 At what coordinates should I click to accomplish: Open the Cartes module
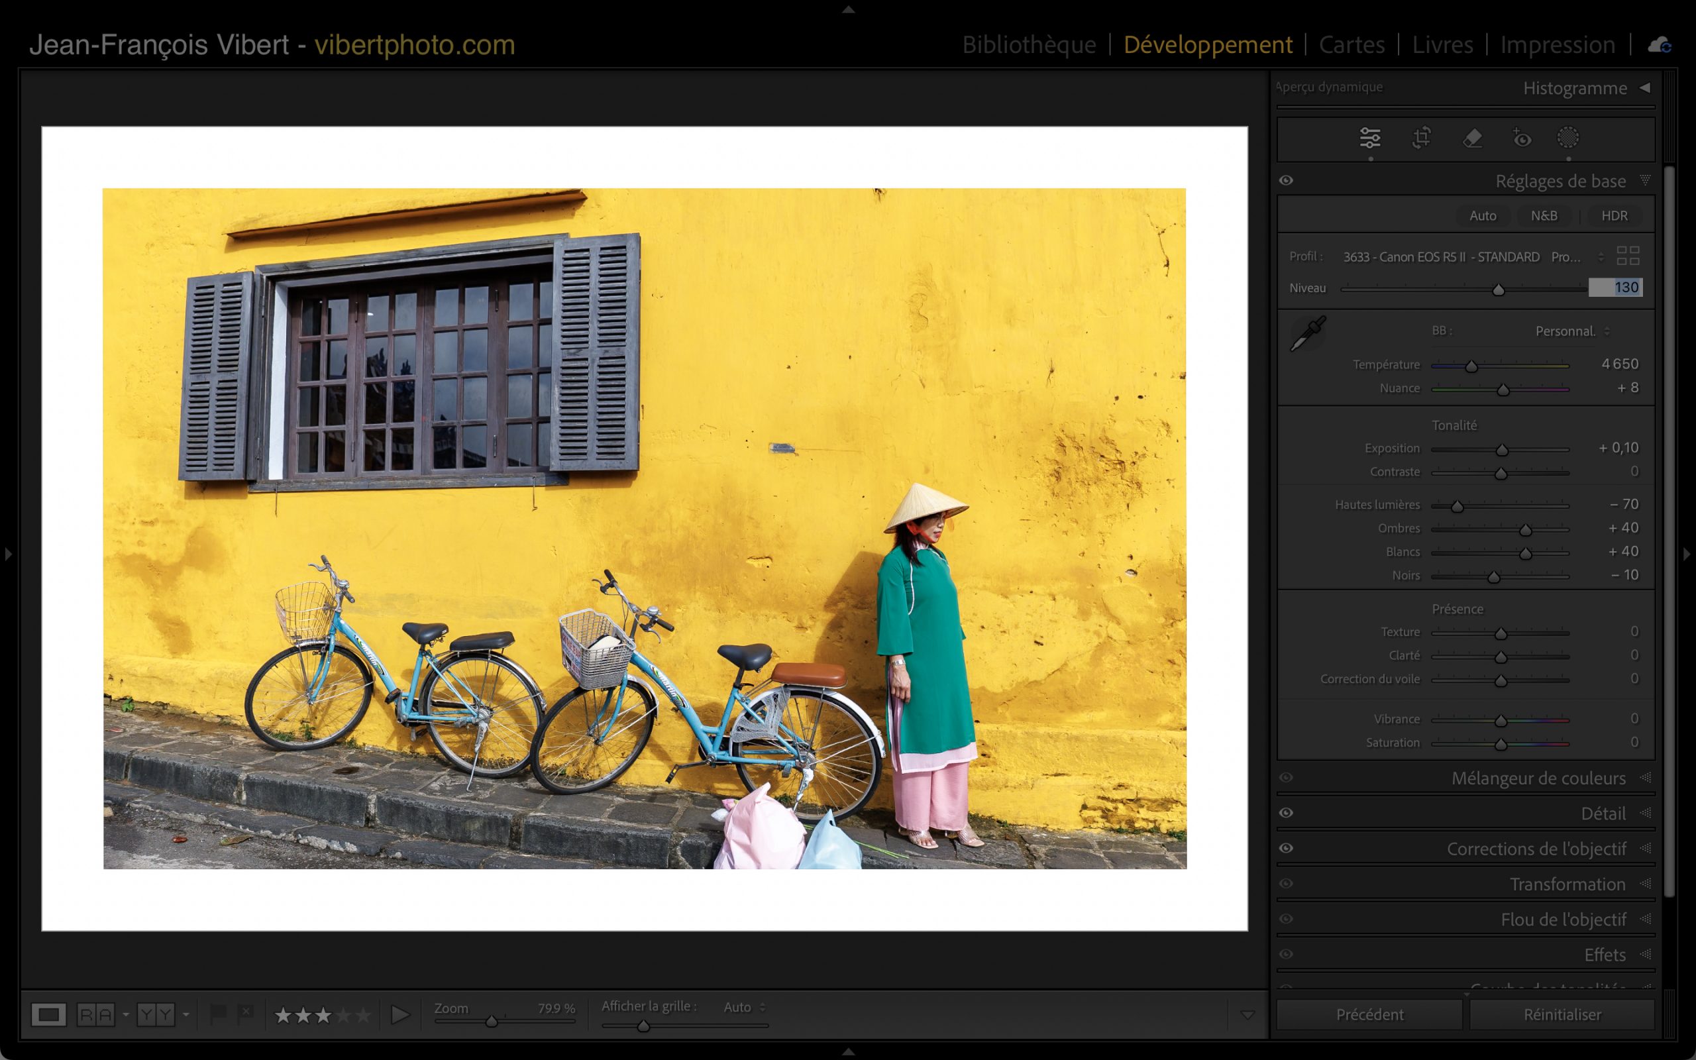pos(1351,46)
